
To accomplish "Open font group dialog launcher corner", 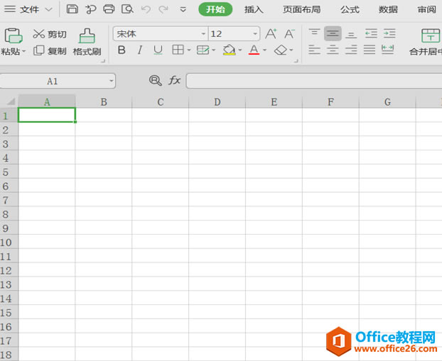I will coord(296,60).
